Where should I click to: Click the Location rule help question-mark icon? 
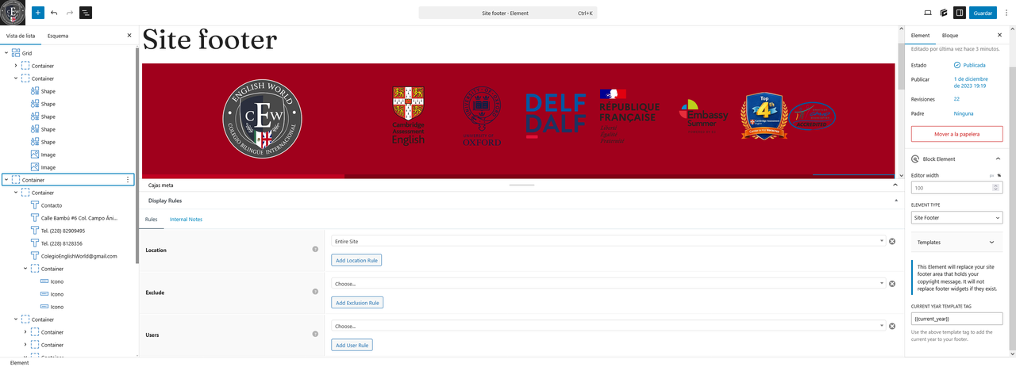pyautogui.click(x=315, y=250)
